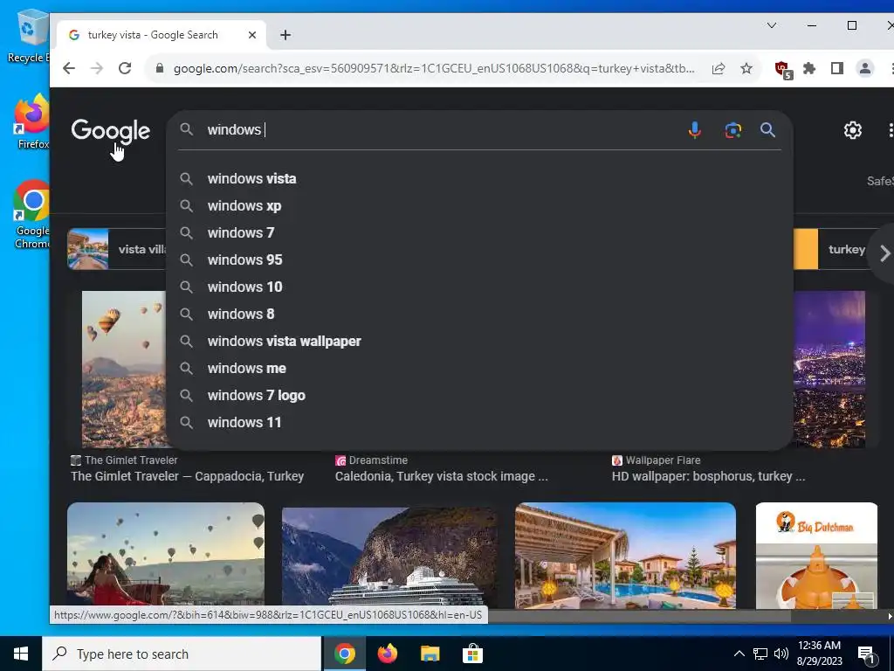
Task: Choose suggestion windows 7
Action: (480, 232)
